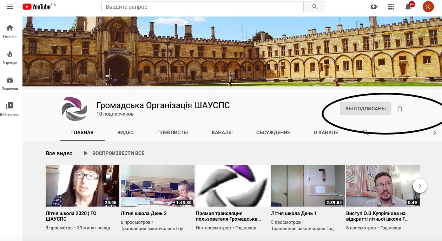
Task: Open the 1:43:30 video thumbnail
Action: click(x=157, y=185)
